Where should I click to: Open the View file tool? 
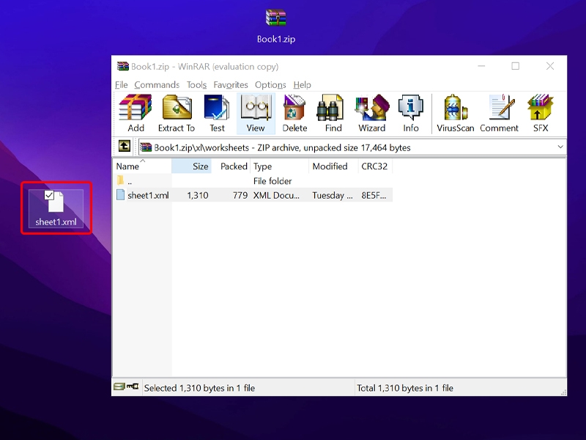[256, 114]
